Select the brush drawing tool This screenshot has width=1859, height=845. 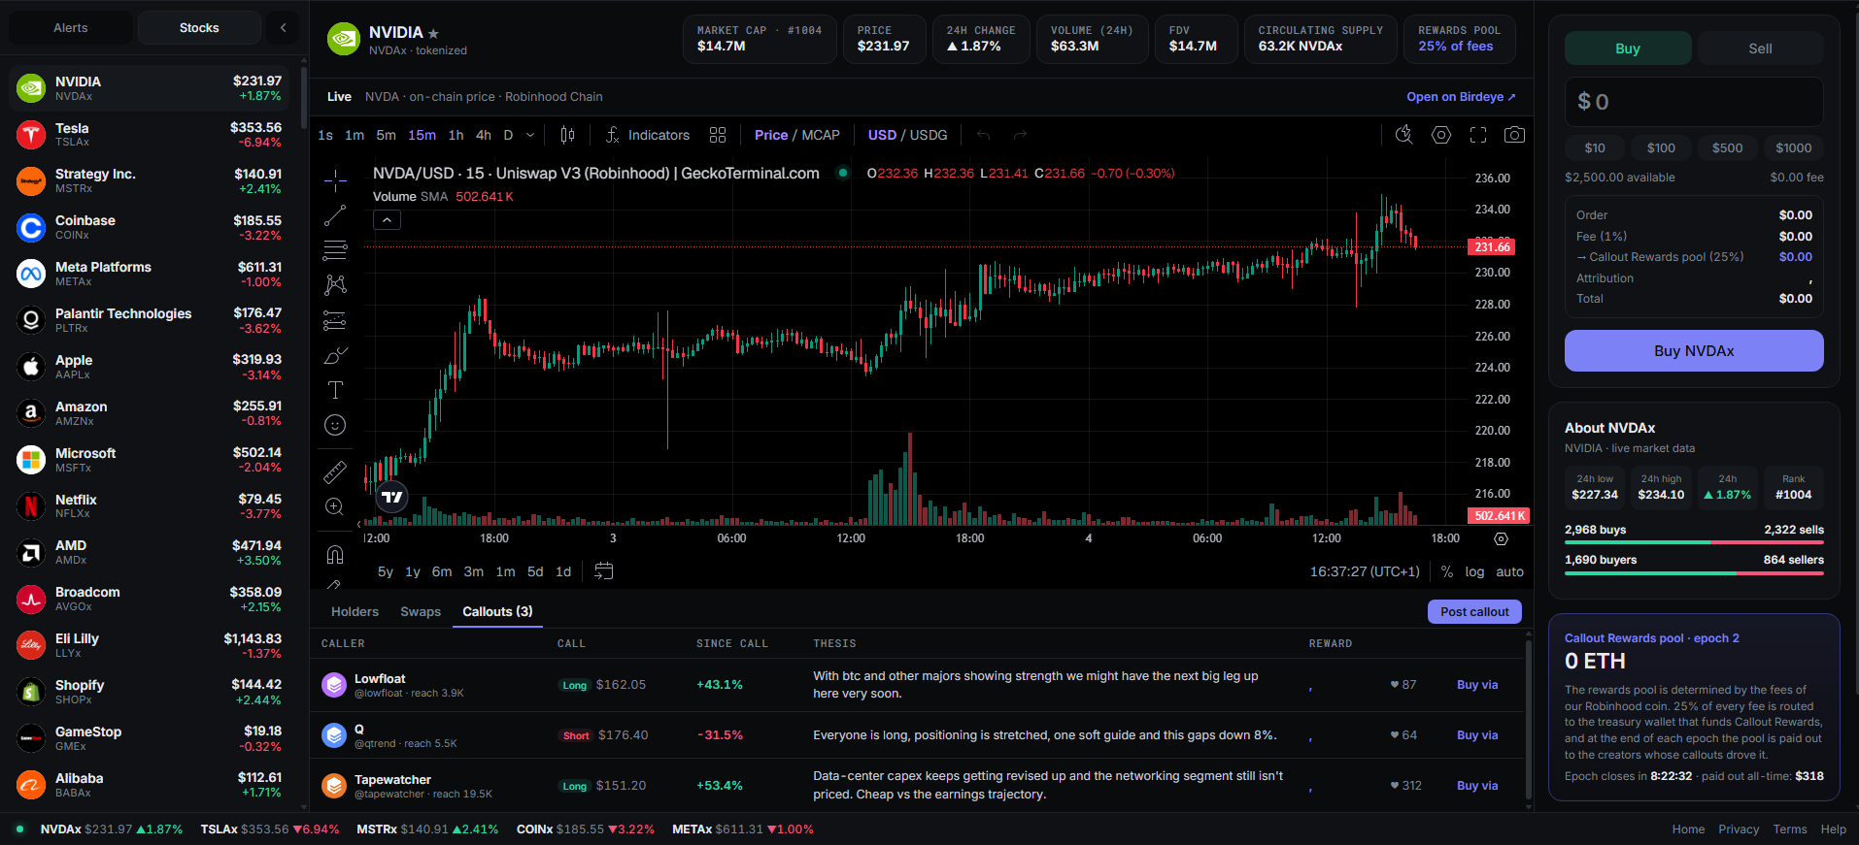335,355
